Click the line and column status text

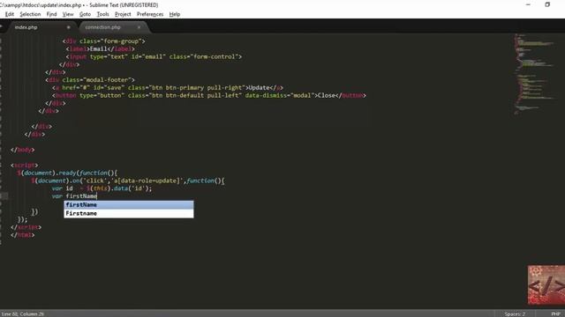pyautogui.click(x=23, y=313)
